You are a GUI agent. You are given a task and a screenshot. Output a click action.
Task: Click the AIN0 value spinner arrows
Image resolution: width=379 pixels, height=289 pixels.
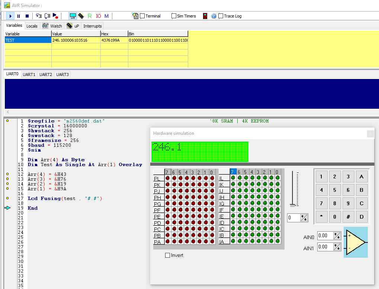(x=337, y=236)
